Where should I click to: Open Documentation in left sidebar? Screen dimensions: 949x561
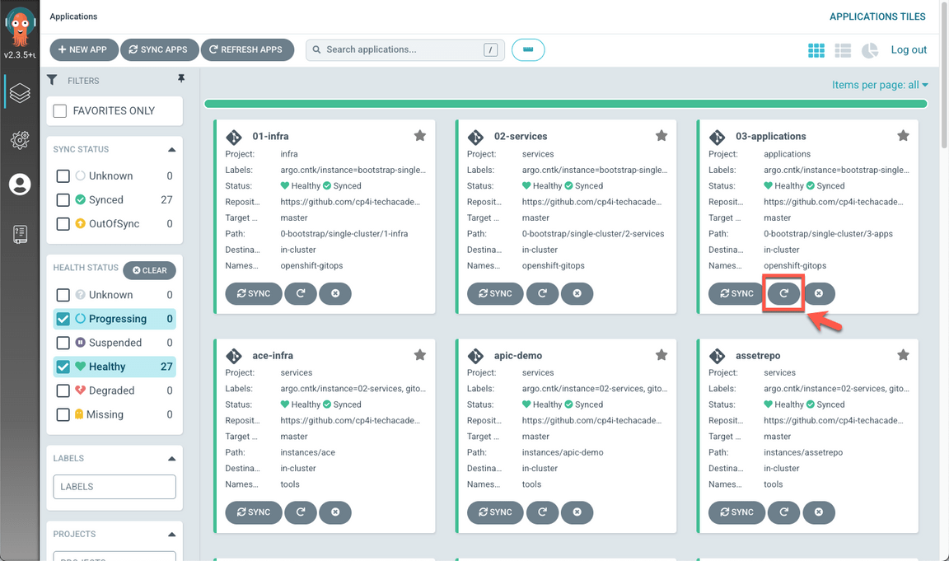pyautogui.click(x=20, y=234)
